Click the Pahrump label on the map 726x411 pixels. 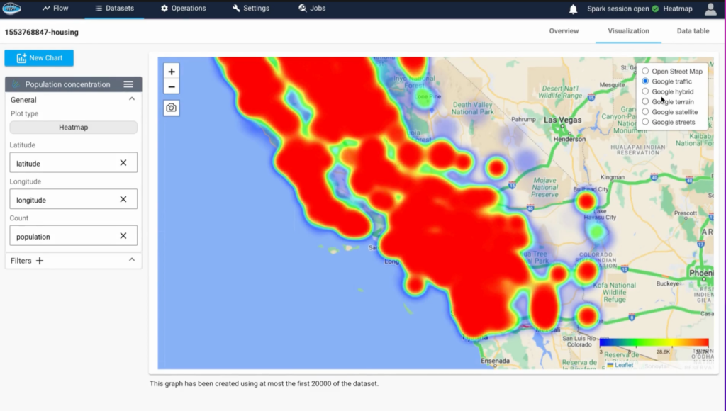(524, 120)
